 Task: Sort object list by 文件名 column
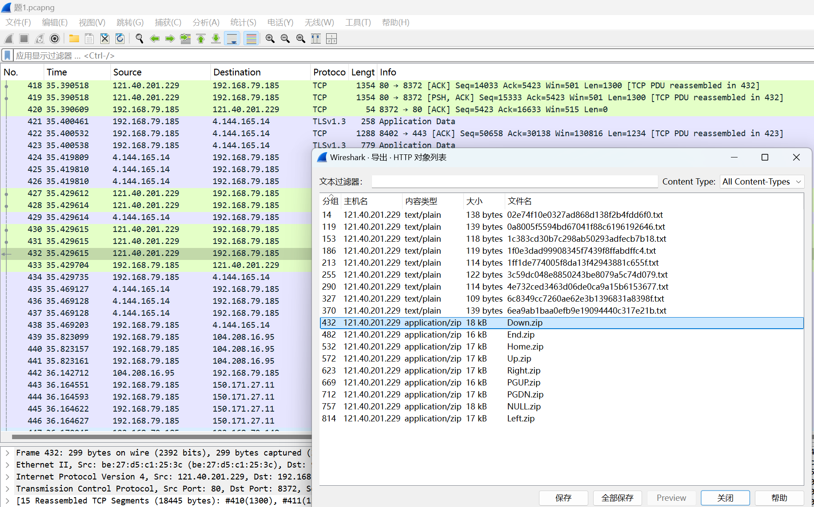pyautogui.click(x=654, y=201)
